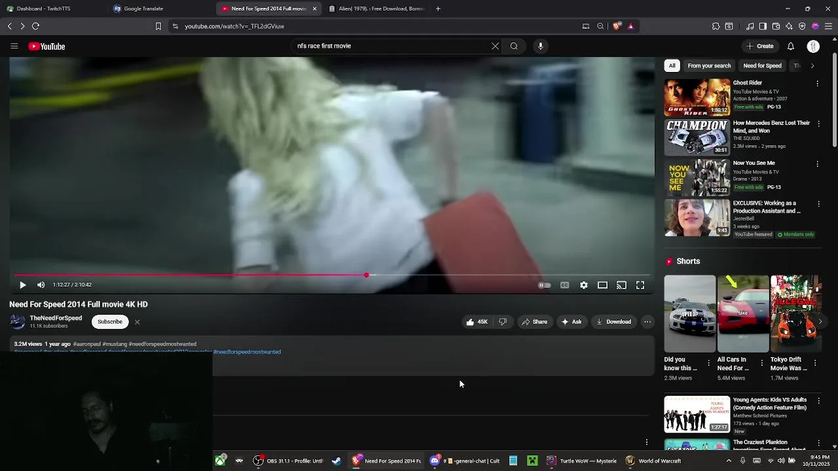Toggle closed captions in the player
This screenshot has height=471, width=838.
pyautogui.click(x=564, y=285)
